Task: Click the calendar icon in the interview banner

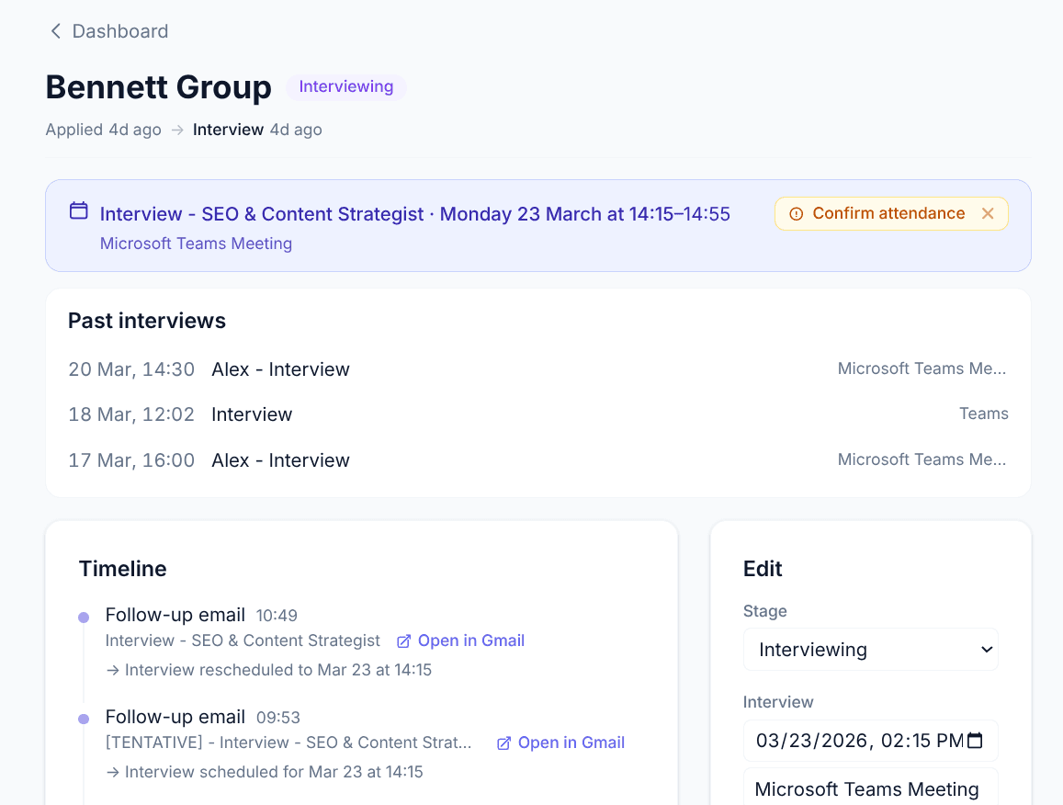Action: [x=78, y=210]
